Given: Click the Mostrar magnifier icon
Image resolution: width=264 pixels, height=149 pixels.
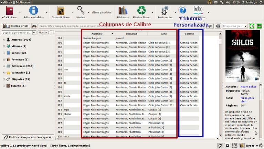Looking at the screenshot, I should click(81, 10).
